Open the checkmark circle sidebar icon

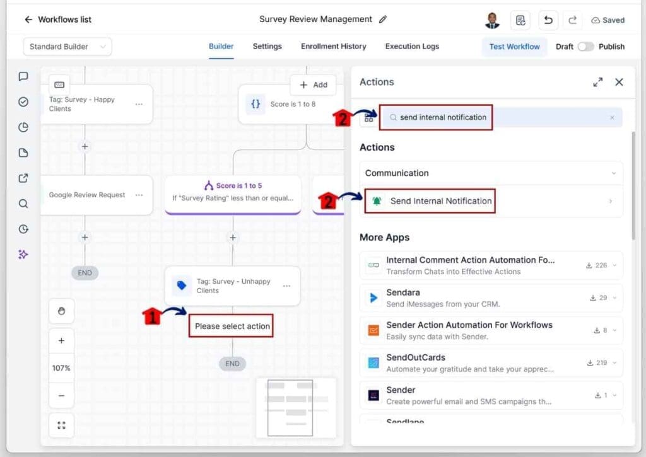coord(23,101)
